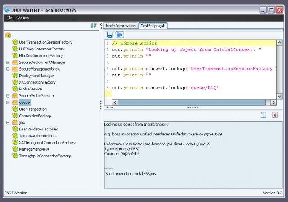Select the TomcatAuthenticators tree label
Viewport: 288px width, 202px height.
click(38, 136)
